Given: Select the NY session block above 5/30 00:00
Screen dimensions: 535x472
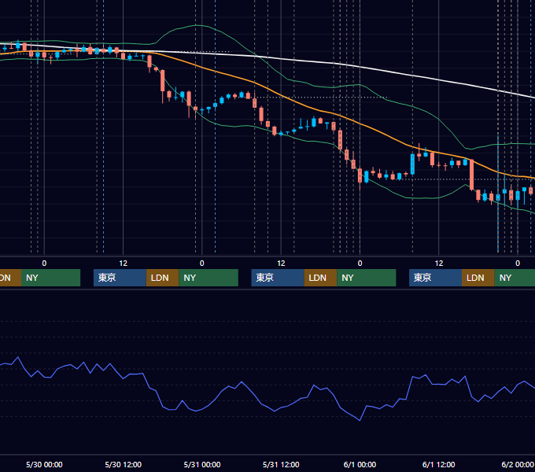Looking at the screenshot, I should click(50, 278).
